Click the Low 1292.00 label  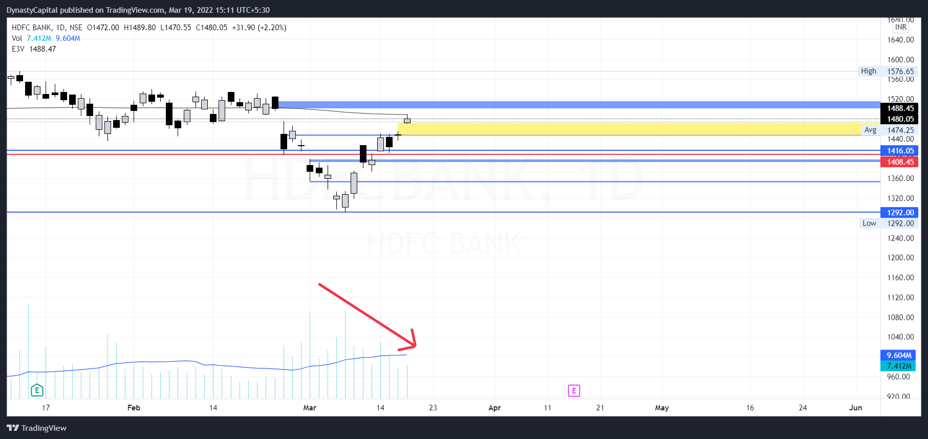888,223
